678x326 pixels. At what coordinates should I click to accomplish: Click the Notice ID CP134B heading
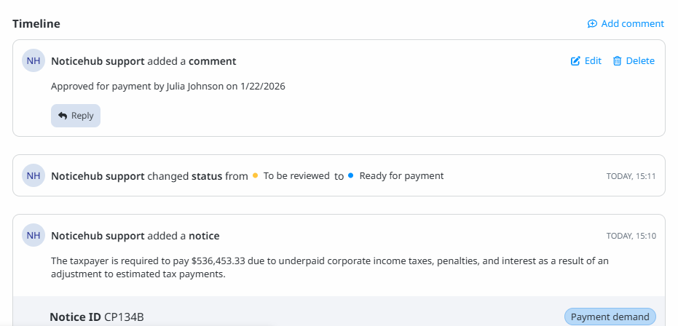coord(97,317)
